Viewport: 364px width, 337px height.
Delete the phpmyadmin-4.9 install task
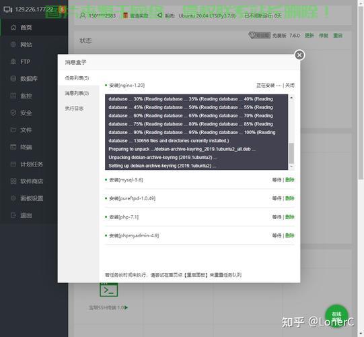pyautogui.click(x=290, y=236)
